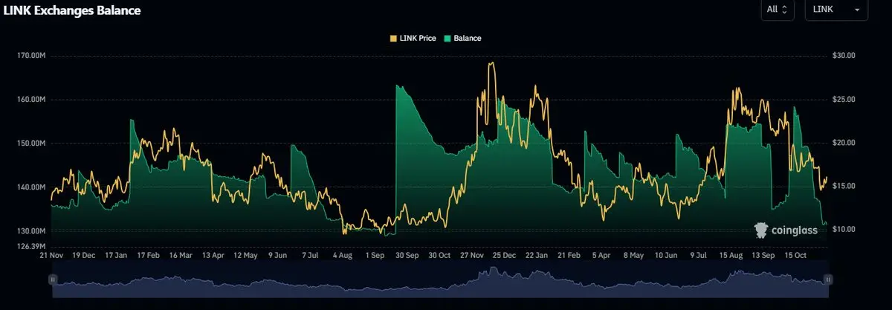Viewport: 892px width, 310px height.
Task: Click the 17 Jan date label
Action: 116,255
